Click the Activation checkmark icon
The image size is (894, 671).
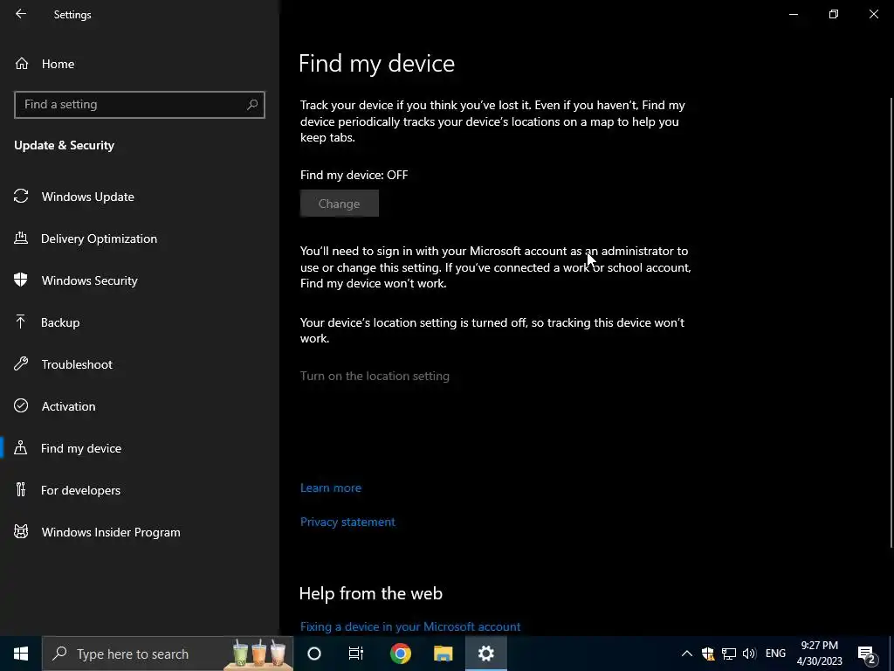pyautogui.click(x=21, y=405)
